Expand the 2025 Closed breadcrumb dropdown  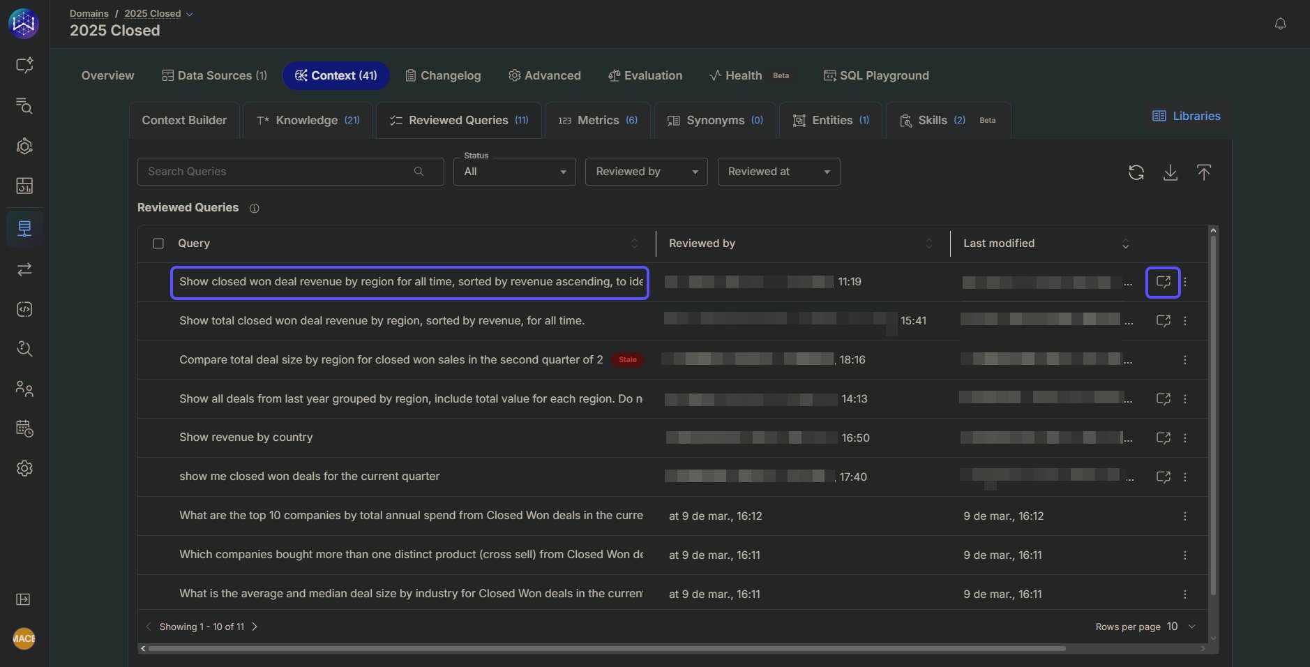pyautogui.click(x=189, y=14)
